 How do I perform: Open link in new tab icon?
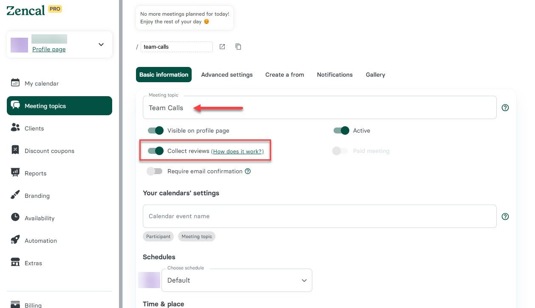click(x=222, y=47)
